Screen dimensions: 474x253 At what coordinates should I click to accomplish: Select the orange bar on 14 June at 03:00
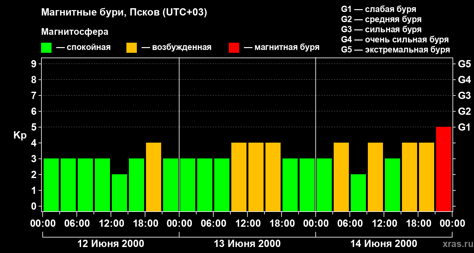click(x=341, y=177)
